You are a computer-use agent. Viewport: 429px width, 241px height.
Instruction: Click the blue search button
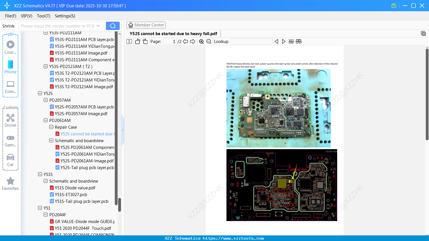(113, 26)
